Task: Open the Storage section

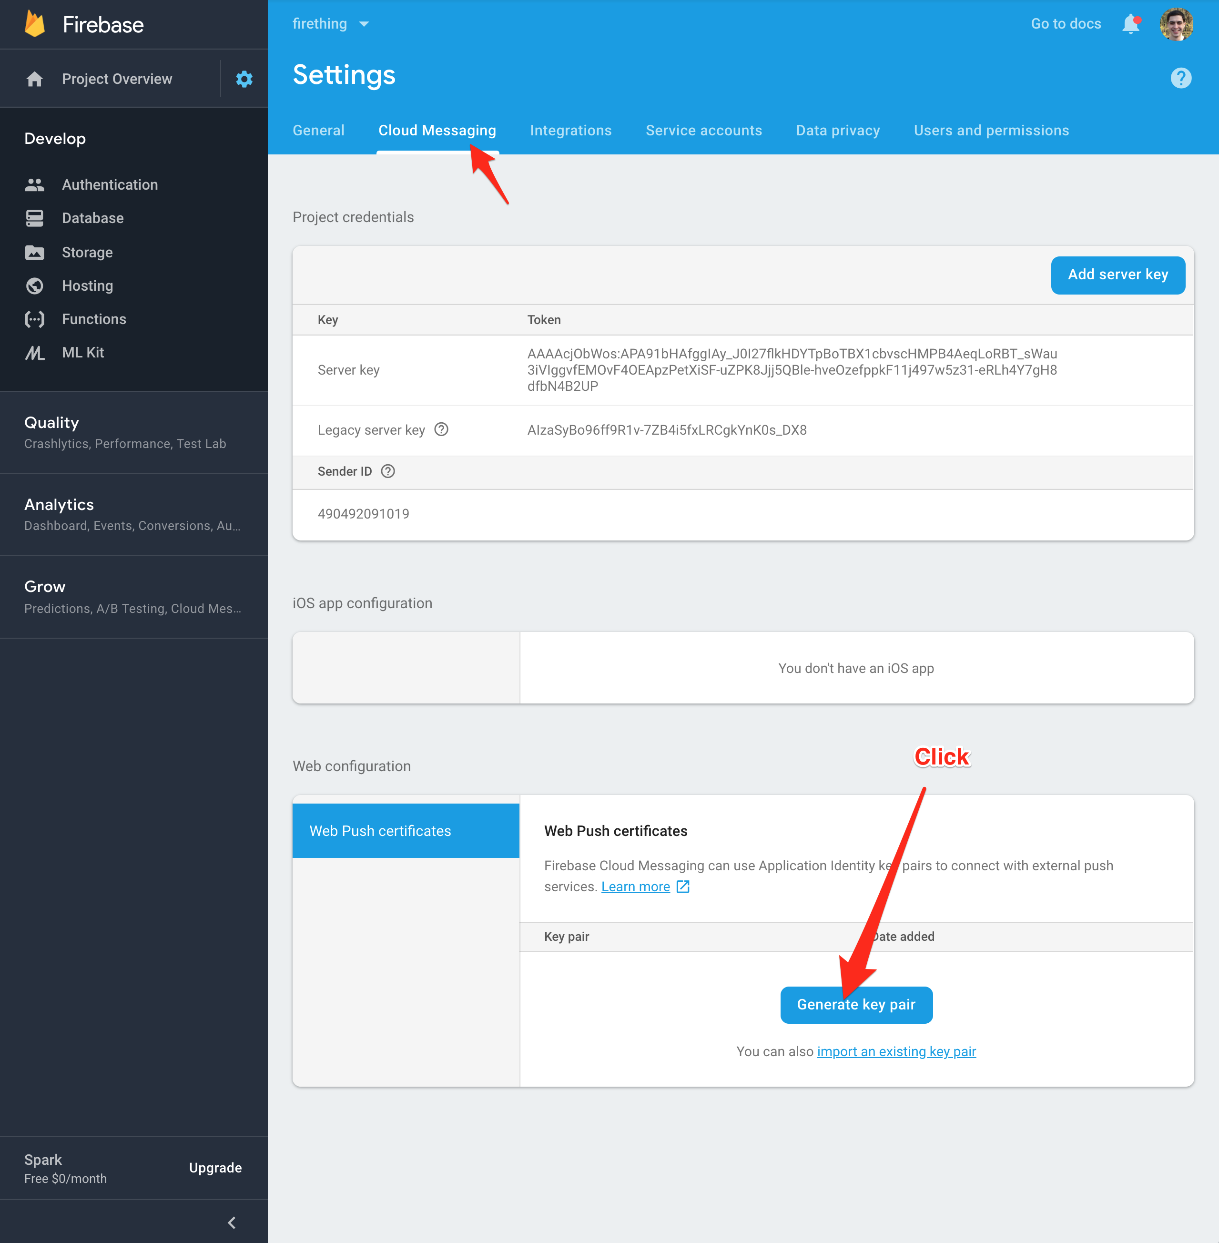Action: click(x=87, y=252)
